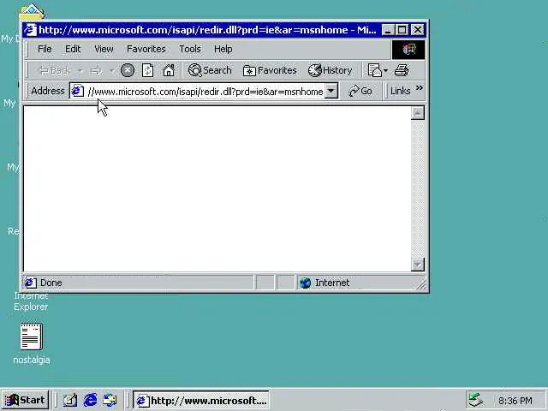Screen dimensions: 548x411
Task: Click the microsoft.com taskbar button
Action: (x=201, y=400)
